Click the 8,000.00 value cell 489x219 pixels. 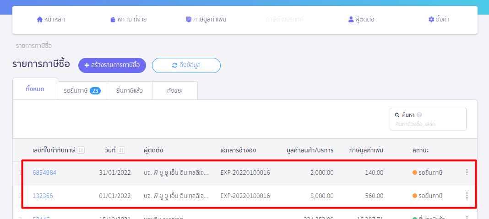point(322,196)
